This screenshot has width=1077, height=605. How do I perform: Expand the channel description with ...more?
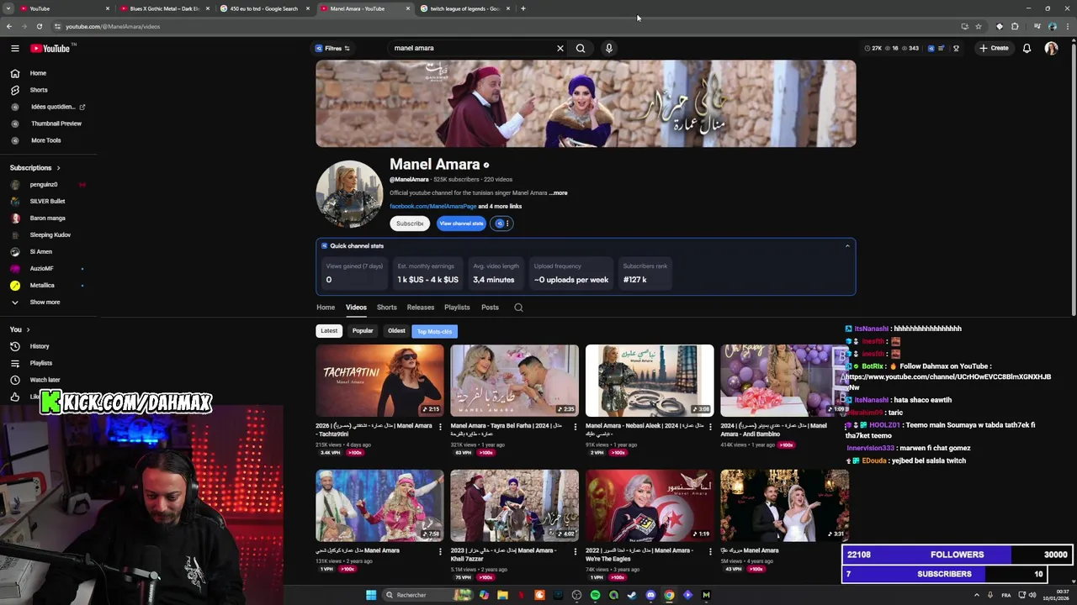tap(559, 193)
